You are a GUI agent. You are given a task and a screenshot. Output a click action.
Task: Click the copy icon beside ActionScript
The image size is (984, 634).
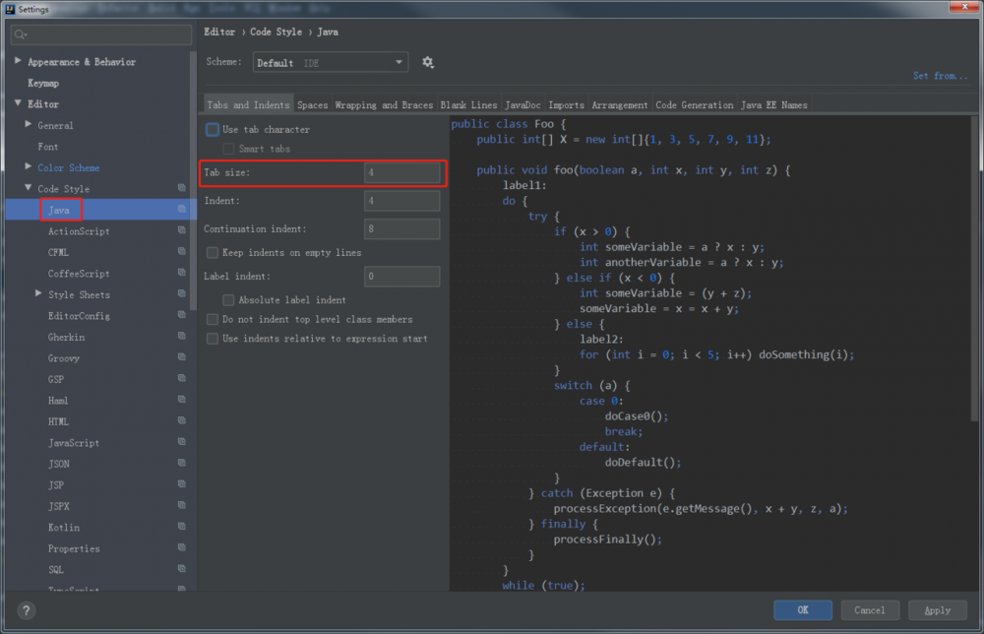point(181,231)
